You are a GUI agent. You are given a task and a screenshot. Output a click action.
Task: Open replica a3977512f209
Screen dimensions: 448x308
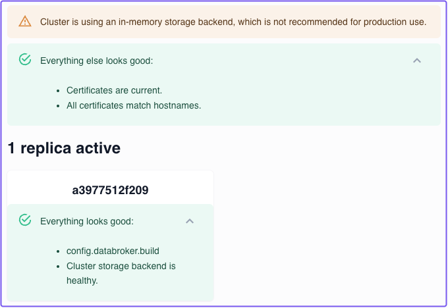coord(110,190)
